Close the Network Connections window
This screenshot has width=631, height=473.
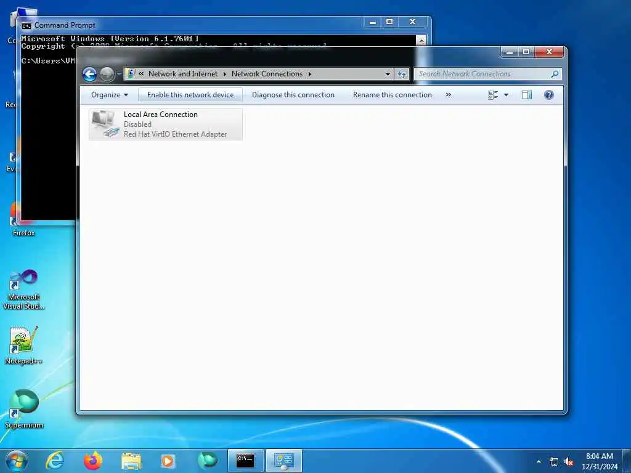pyautogui.click(x=549, y=52)
